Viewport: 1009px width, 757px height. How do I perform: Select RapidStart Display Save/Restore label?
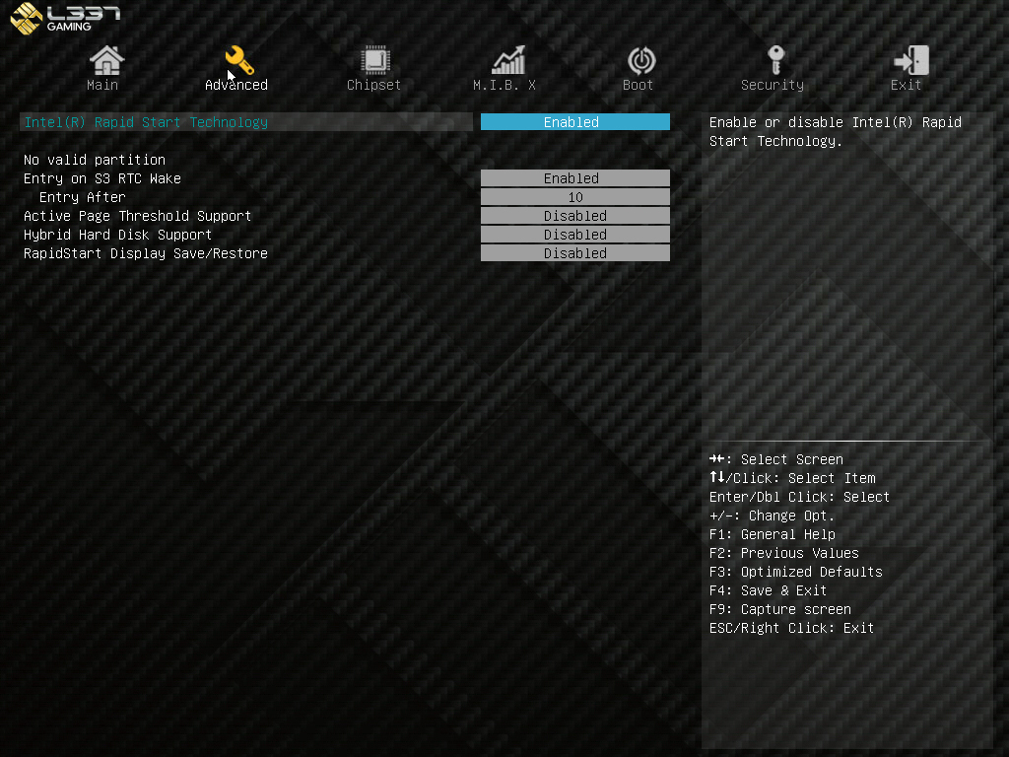coord(146,253)
